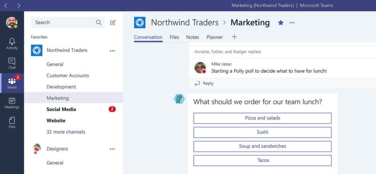Switch to the Files tab
Viewport: 376px width, 174px height.
174,38
